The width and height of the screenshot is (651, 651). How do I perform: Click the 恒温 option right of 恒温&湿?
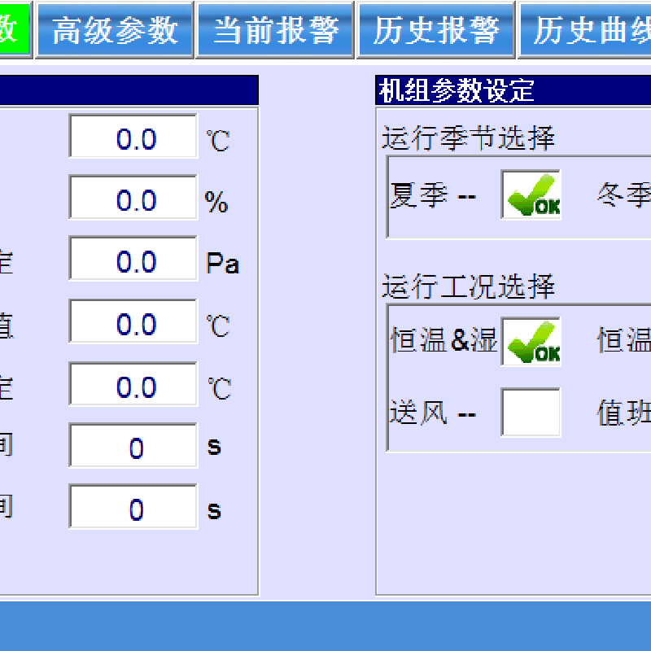pyautogui.click(x=623, y=340)
